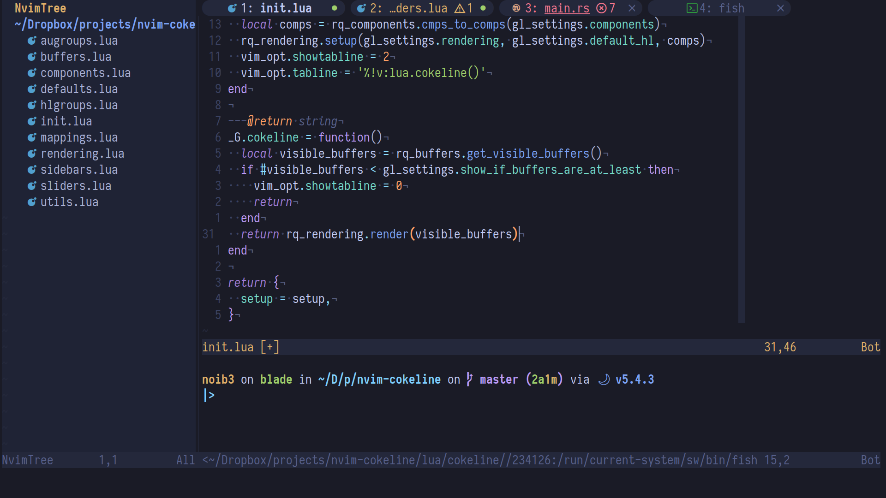Click the warning triangle on the ...ders.lua tab
Viewport: 886px width, 498px height.
pos(460,8)
